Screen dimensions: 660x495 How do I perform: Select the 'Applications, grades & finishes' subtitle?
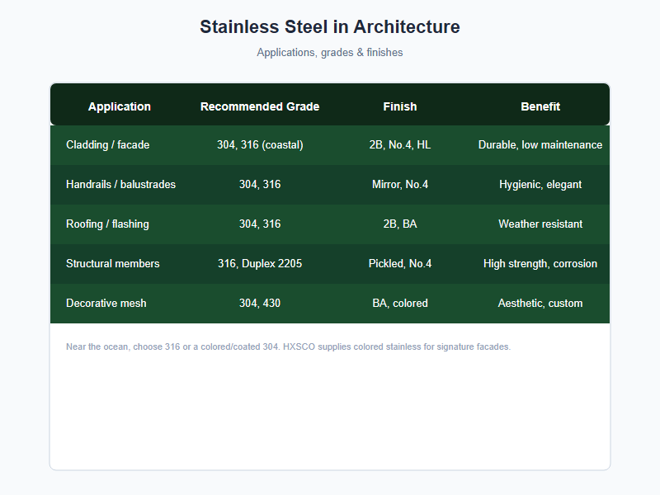(329, 52)
